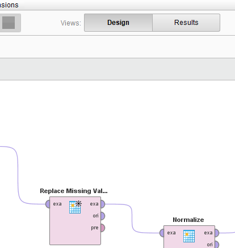The image size is (235, 248).
Task: Select the Replace Missing Val... operator title
Action: tap(74, 191)
